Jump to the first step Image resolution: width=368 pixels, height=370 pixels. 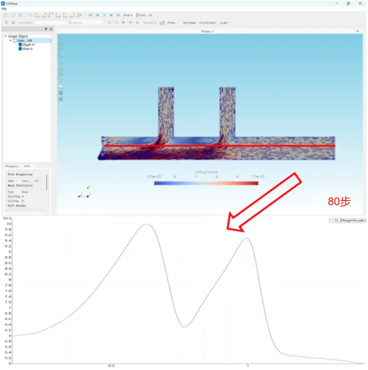[x=90, y=15]
